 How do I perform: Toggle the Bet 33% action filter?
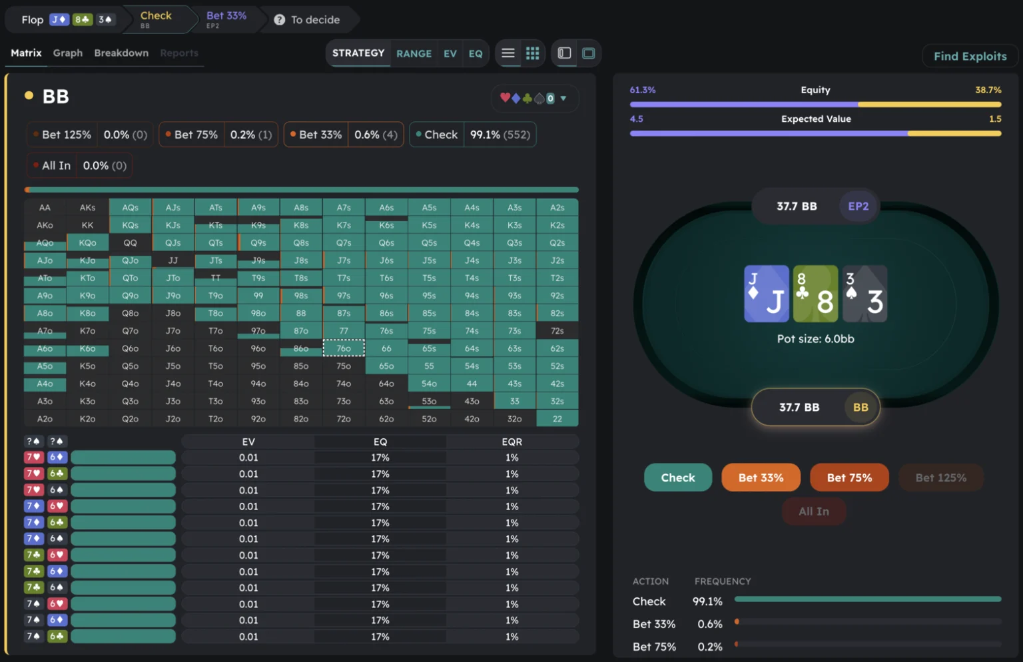coord(343,135)
